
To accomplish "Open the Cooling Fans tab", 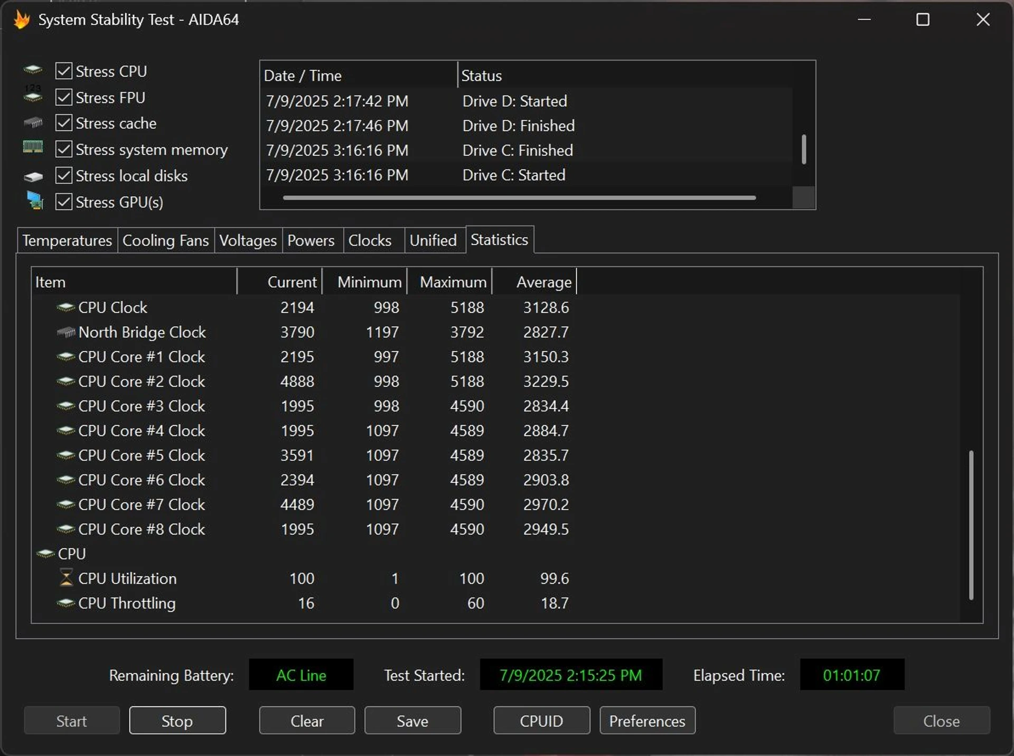I will pos(166,240).
